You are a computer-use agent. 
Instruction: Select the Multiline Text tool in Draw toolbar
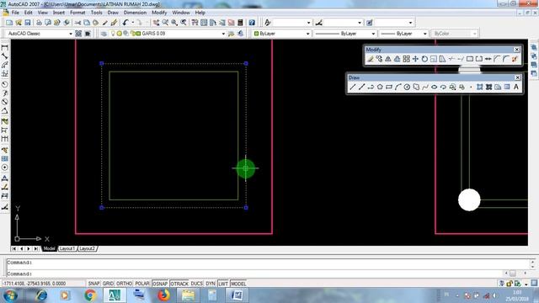516,88
